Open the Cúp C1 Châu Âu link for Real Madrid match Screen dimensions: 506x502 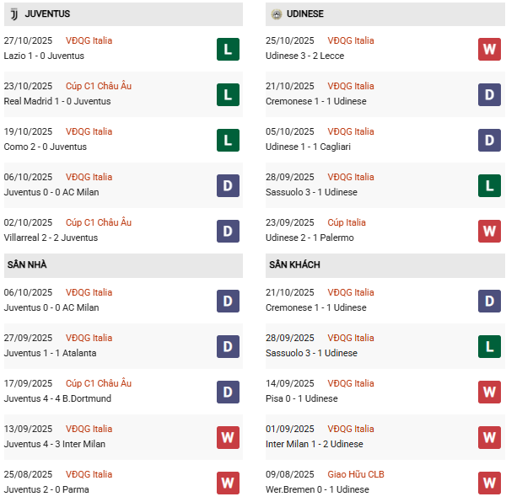[99, 86]
